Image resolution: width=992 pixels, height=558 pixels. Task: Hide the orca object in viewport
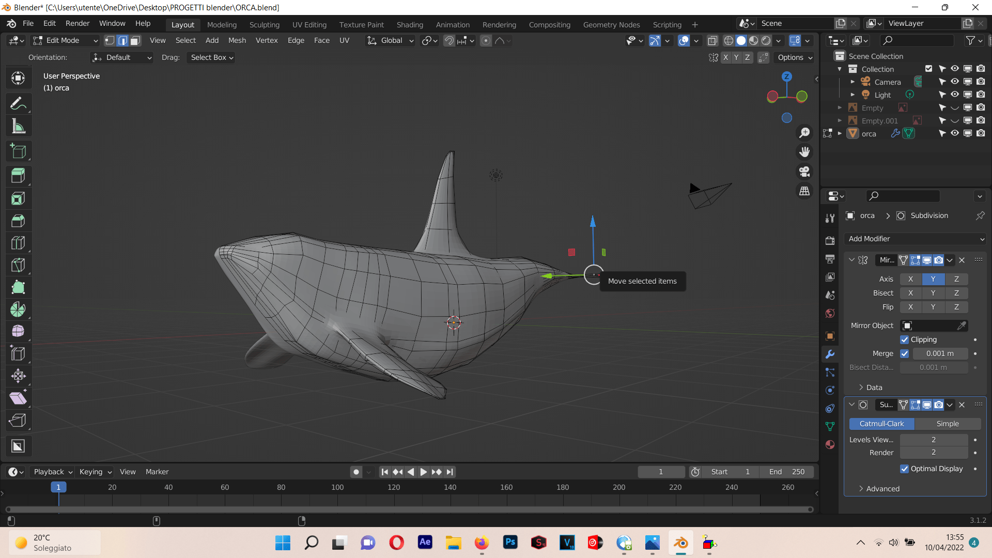(x=955, y=133)
